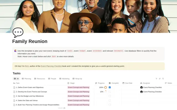Image resolution: width=177 pixels, height=110 pixels.
Task: Click page icon of Build Your Planning Timeline row
Action: pos(14,105)
